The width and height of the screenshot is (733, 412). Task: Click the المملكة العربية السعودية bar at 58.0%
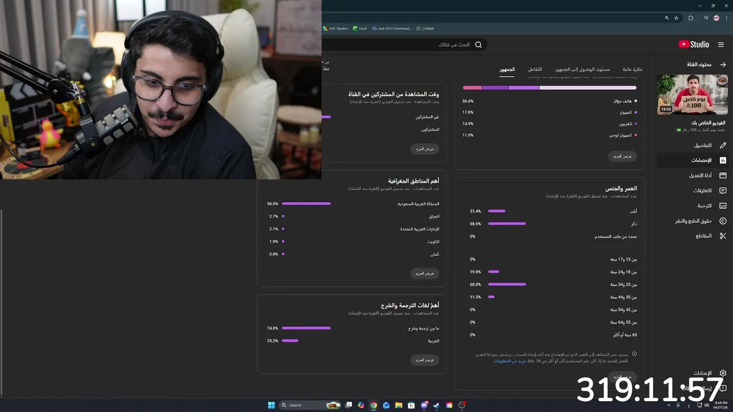point(306,204)
